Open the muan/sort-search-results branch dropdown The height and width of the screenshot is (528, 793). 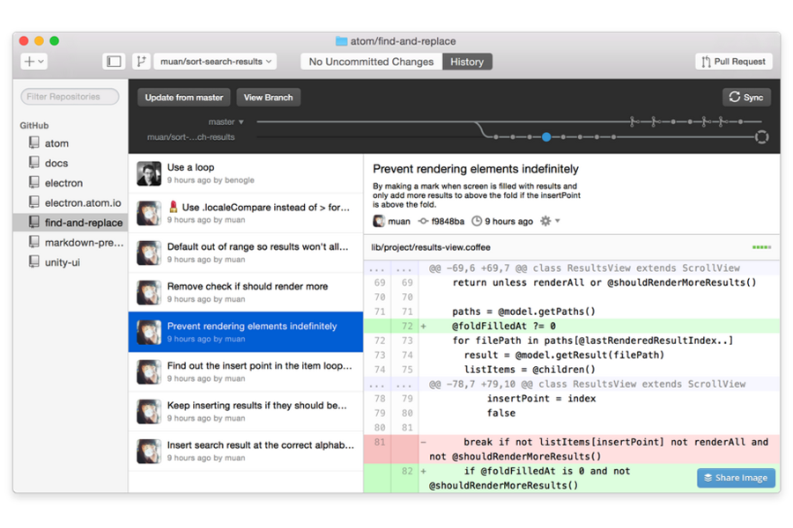(x=216, y=62)
